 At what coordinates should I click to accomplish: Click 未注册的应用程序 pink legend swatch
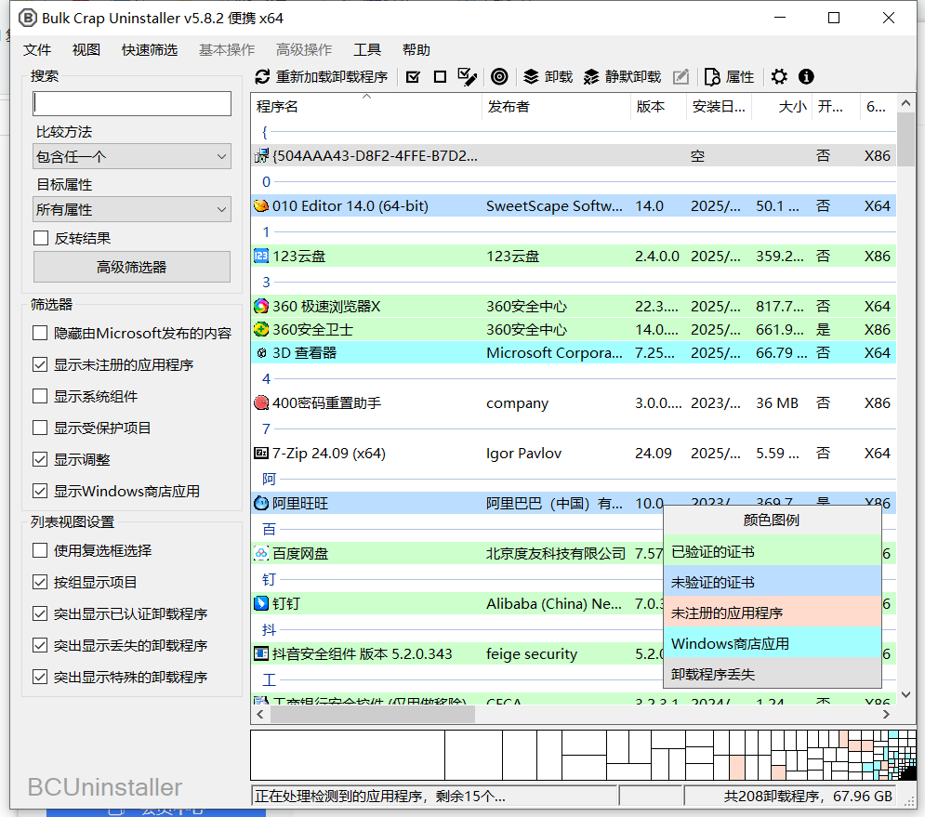pyautogui.click(x=773, y=613)
